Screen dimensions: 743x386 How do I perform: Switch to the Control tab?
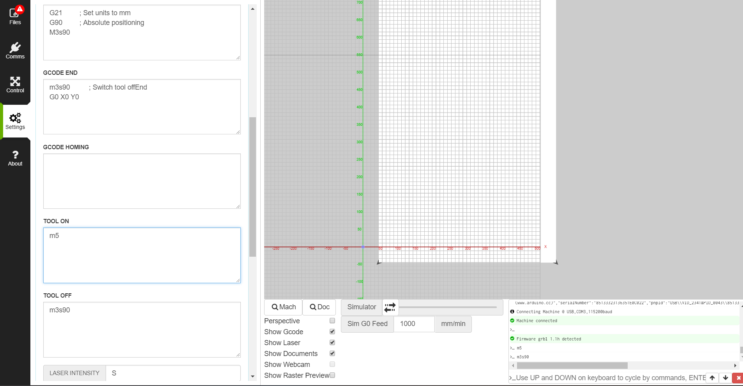[15, 85]
